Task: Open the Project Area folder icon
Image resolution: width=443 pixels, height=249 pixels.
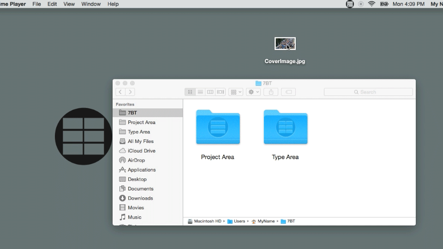Action: (x=218, y=127)
